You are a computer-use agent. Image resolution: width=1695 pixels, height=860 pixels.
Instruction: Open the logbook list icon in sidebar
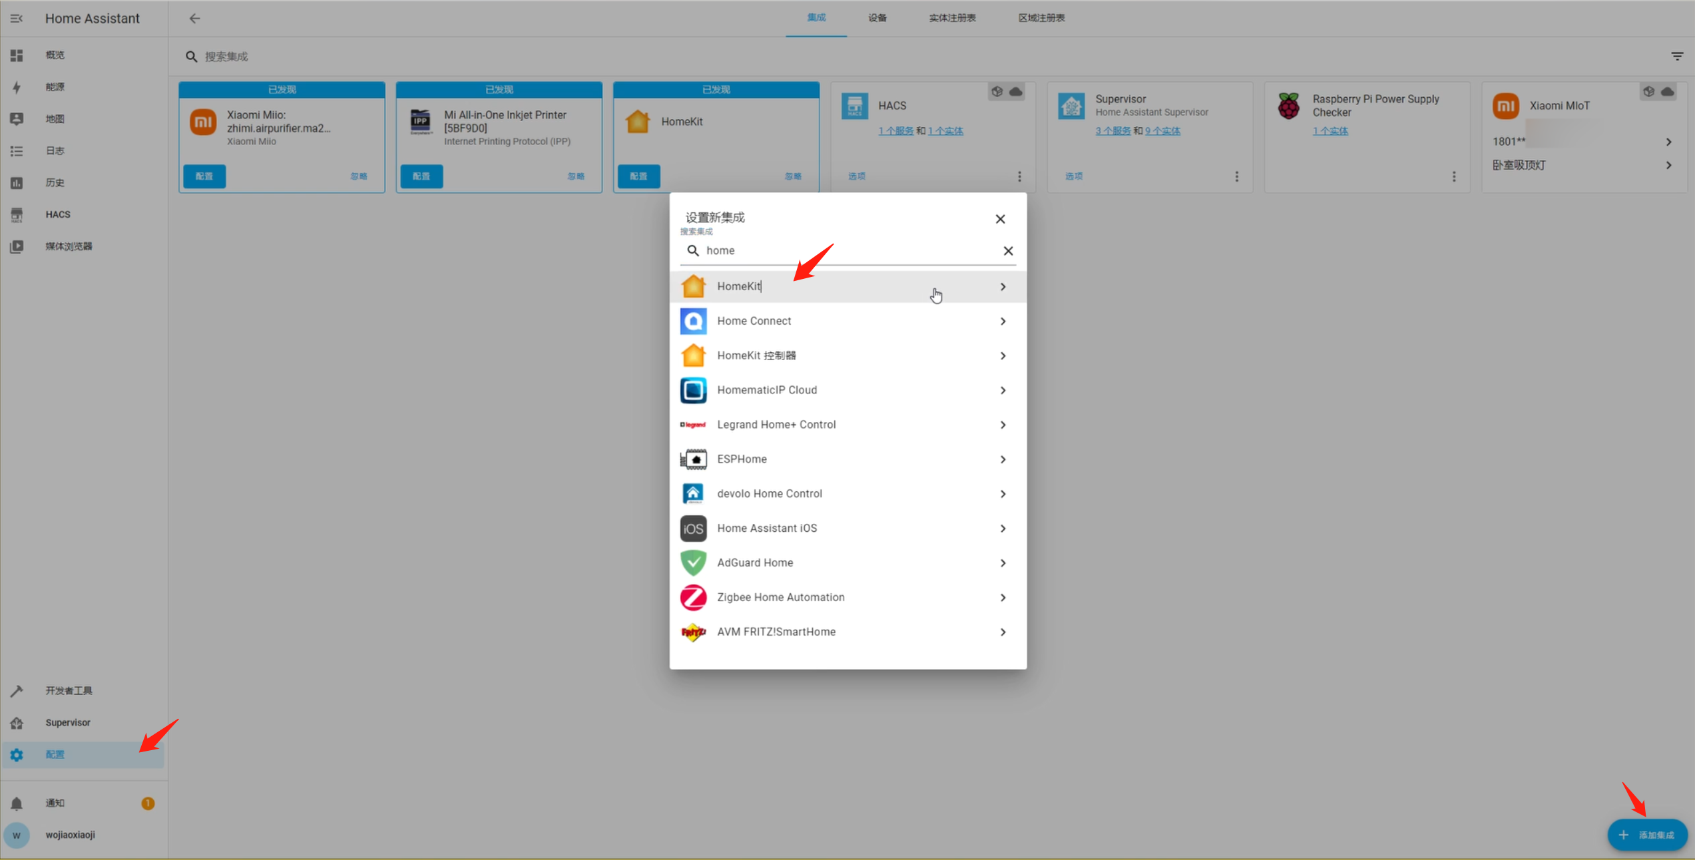click(17, 151)
